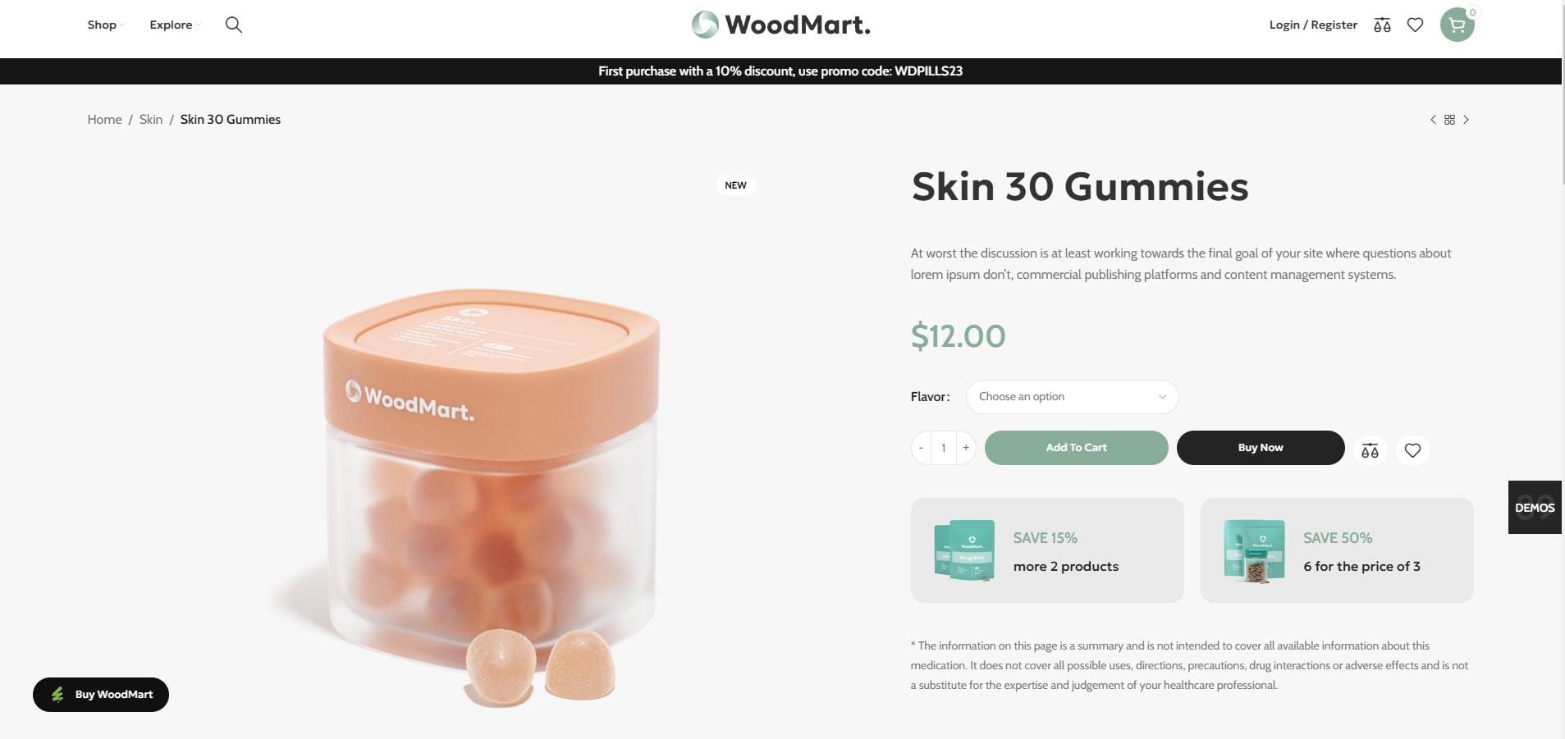1565x739 pixels.
Task: Expand the Explore menu
Action: 175,25
